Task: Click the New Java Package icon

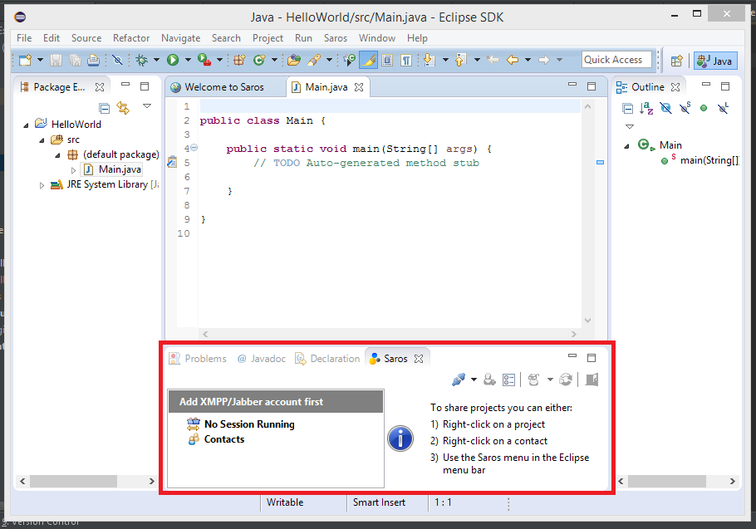Action: pyautogui.click(x=239, y=60)
